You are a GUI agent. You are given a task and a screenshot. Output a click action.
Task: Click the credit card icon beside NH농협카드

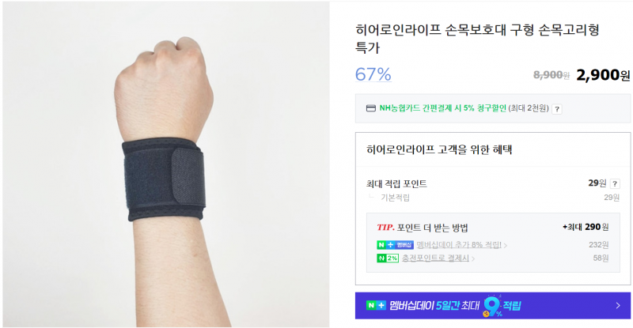click(370, 108)
